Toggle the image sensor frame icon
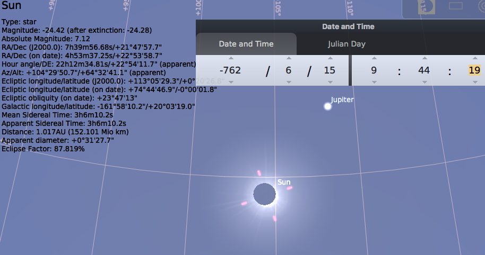Viewport: 485px width, 255px height. pyautogui.click(x=456, y=6)
